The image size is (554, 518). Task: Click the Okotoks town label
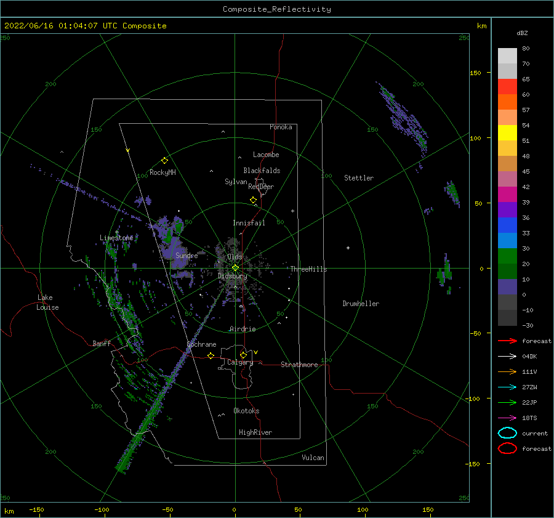pyautogui.click(x=247, y=411)
